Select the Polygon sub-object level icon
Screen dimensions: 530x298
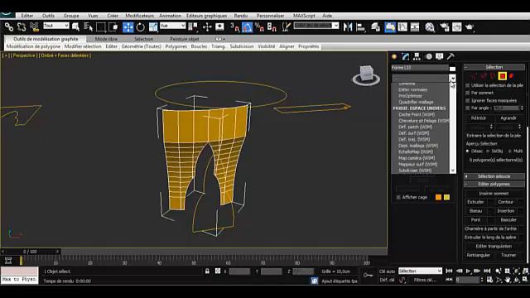pos(503,76)
